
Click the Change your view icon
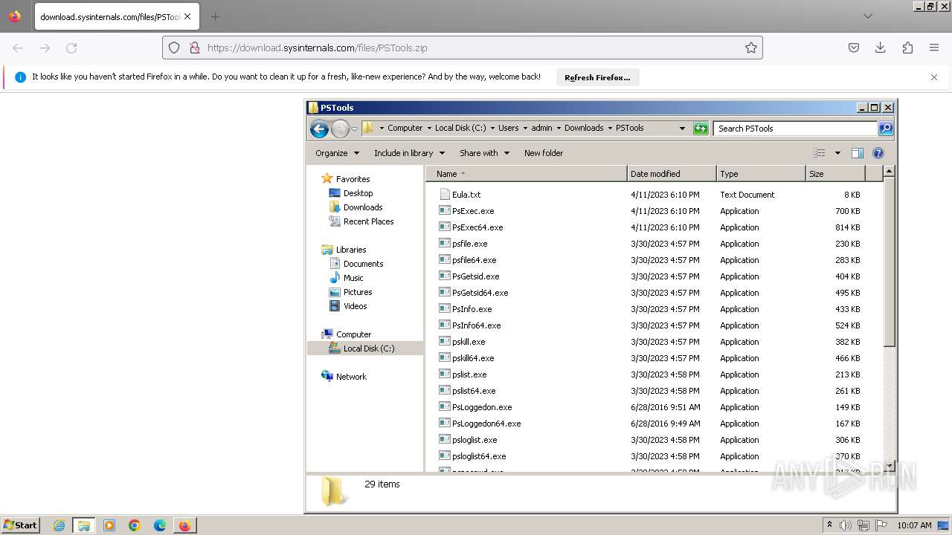(820, 153)
